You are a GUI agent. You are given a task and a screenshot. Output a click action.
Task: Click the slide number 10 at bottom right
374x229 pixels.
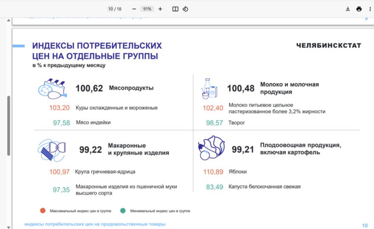(x=365, y=226)
